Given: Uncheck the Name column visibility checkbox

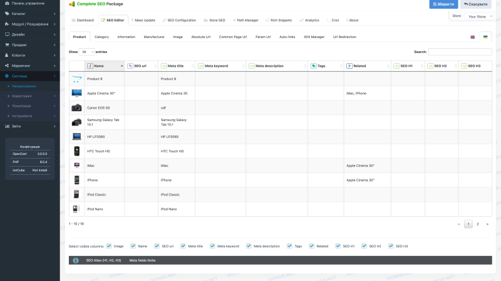Looking at the screenshot, I should coord(133,246).
